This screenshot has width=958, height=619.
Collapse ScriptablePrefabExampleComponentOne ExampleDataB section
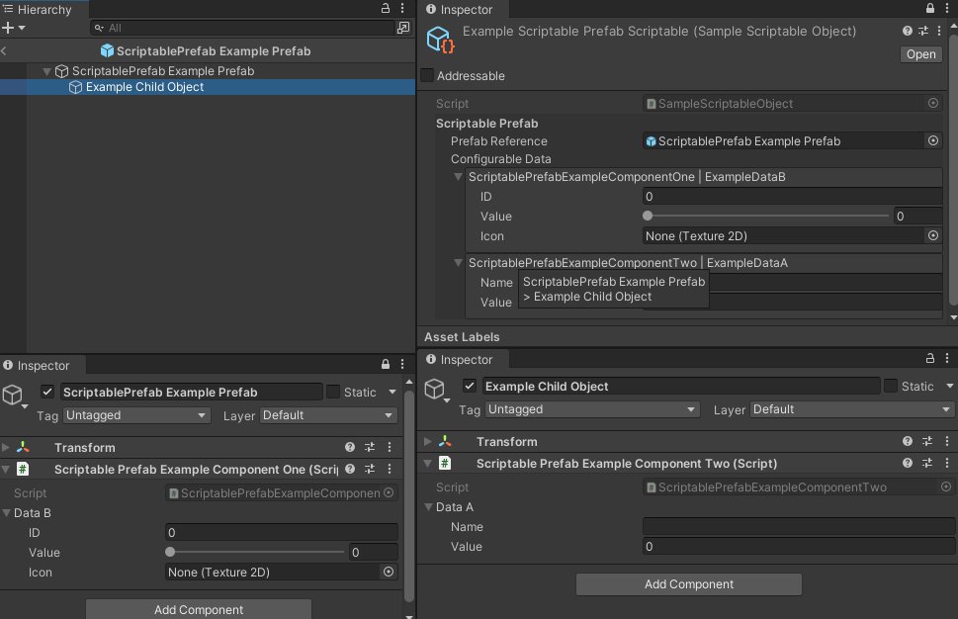click(457, 177)
